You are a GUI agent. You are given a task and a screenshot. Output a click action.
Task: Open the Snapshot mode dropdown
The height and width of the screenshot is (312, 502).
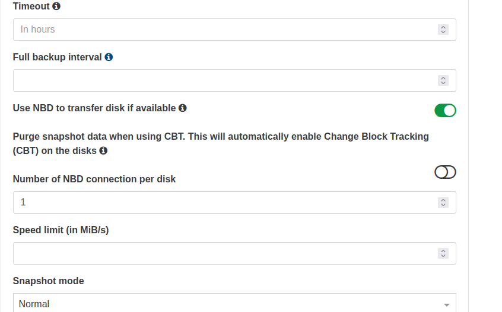[234, 303]
